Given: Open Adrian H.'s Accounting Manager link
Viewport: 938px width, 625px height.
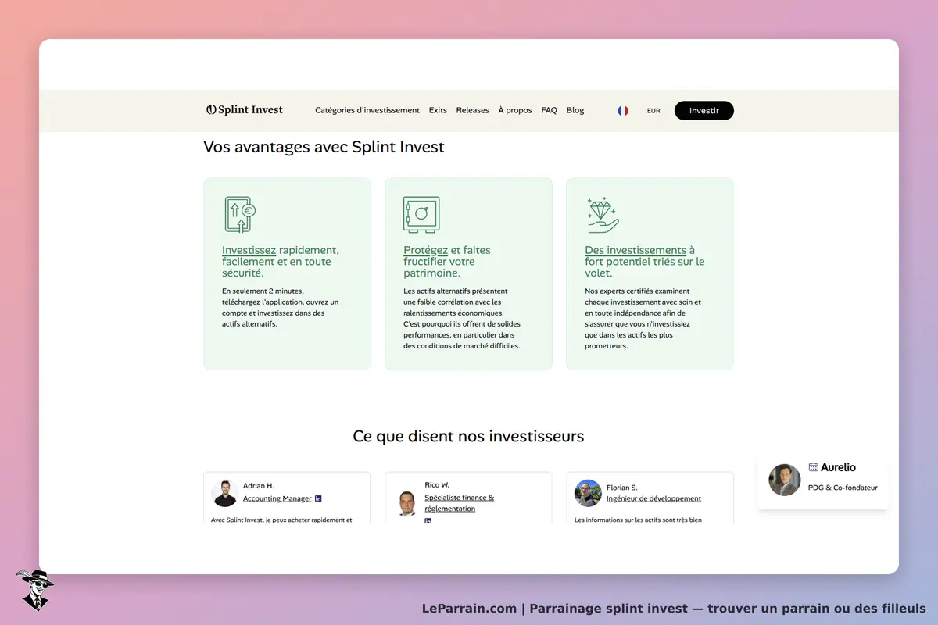Looking at the screenshot, I should coord(277,498).
